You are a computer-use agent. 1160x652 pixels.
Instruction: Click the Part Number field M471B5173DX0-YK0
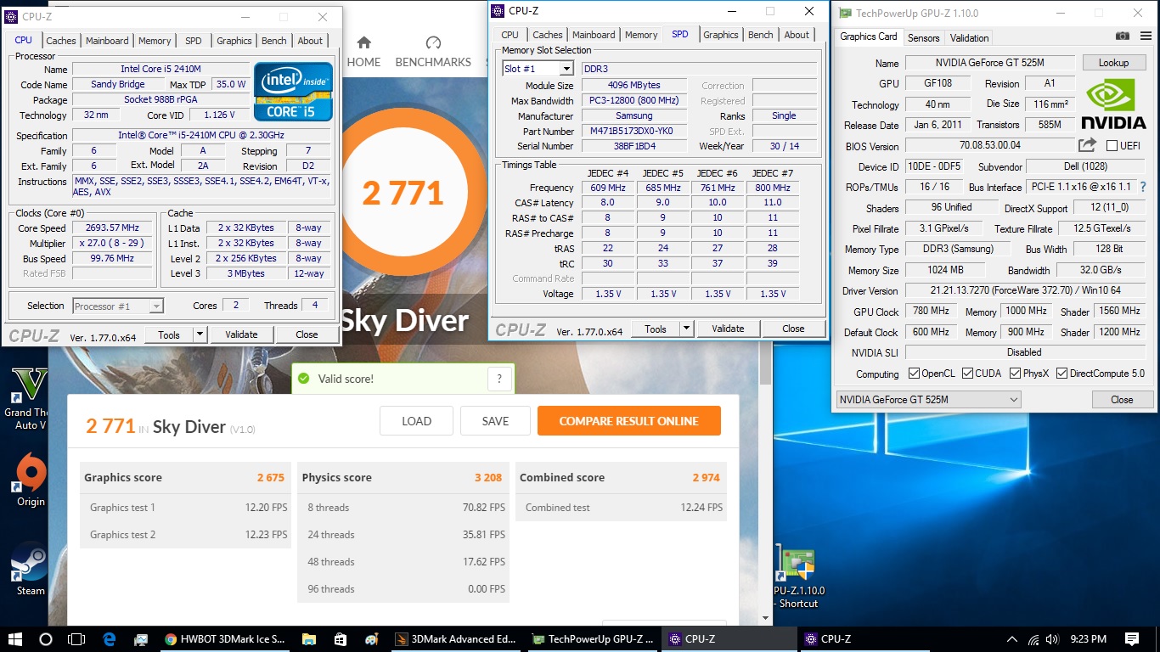coord(634,132)
